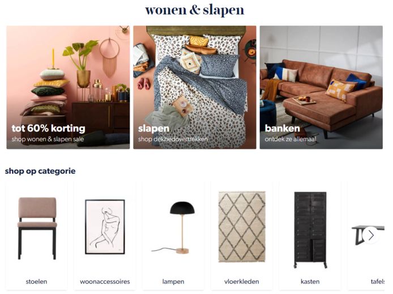Select the line-art framed print image
This screenshot has height=294, width=393.
point(105,227)
